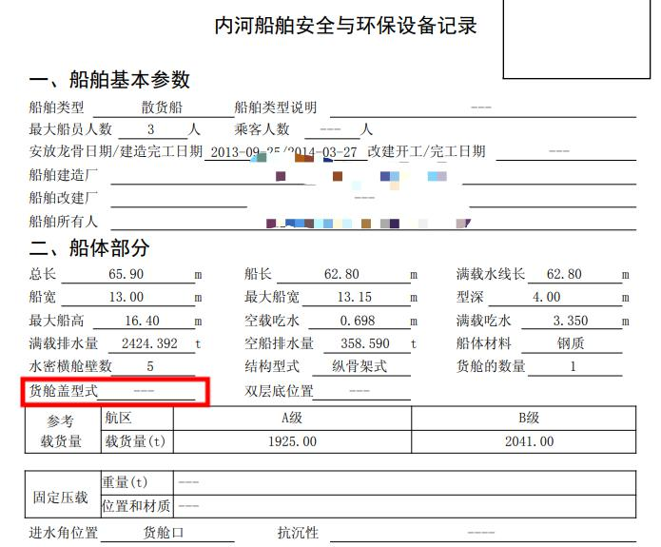The width and height of the screenshot is (661, 547).
Task: Click the 空船排水量 value 358.590
Action: (365, 343)
